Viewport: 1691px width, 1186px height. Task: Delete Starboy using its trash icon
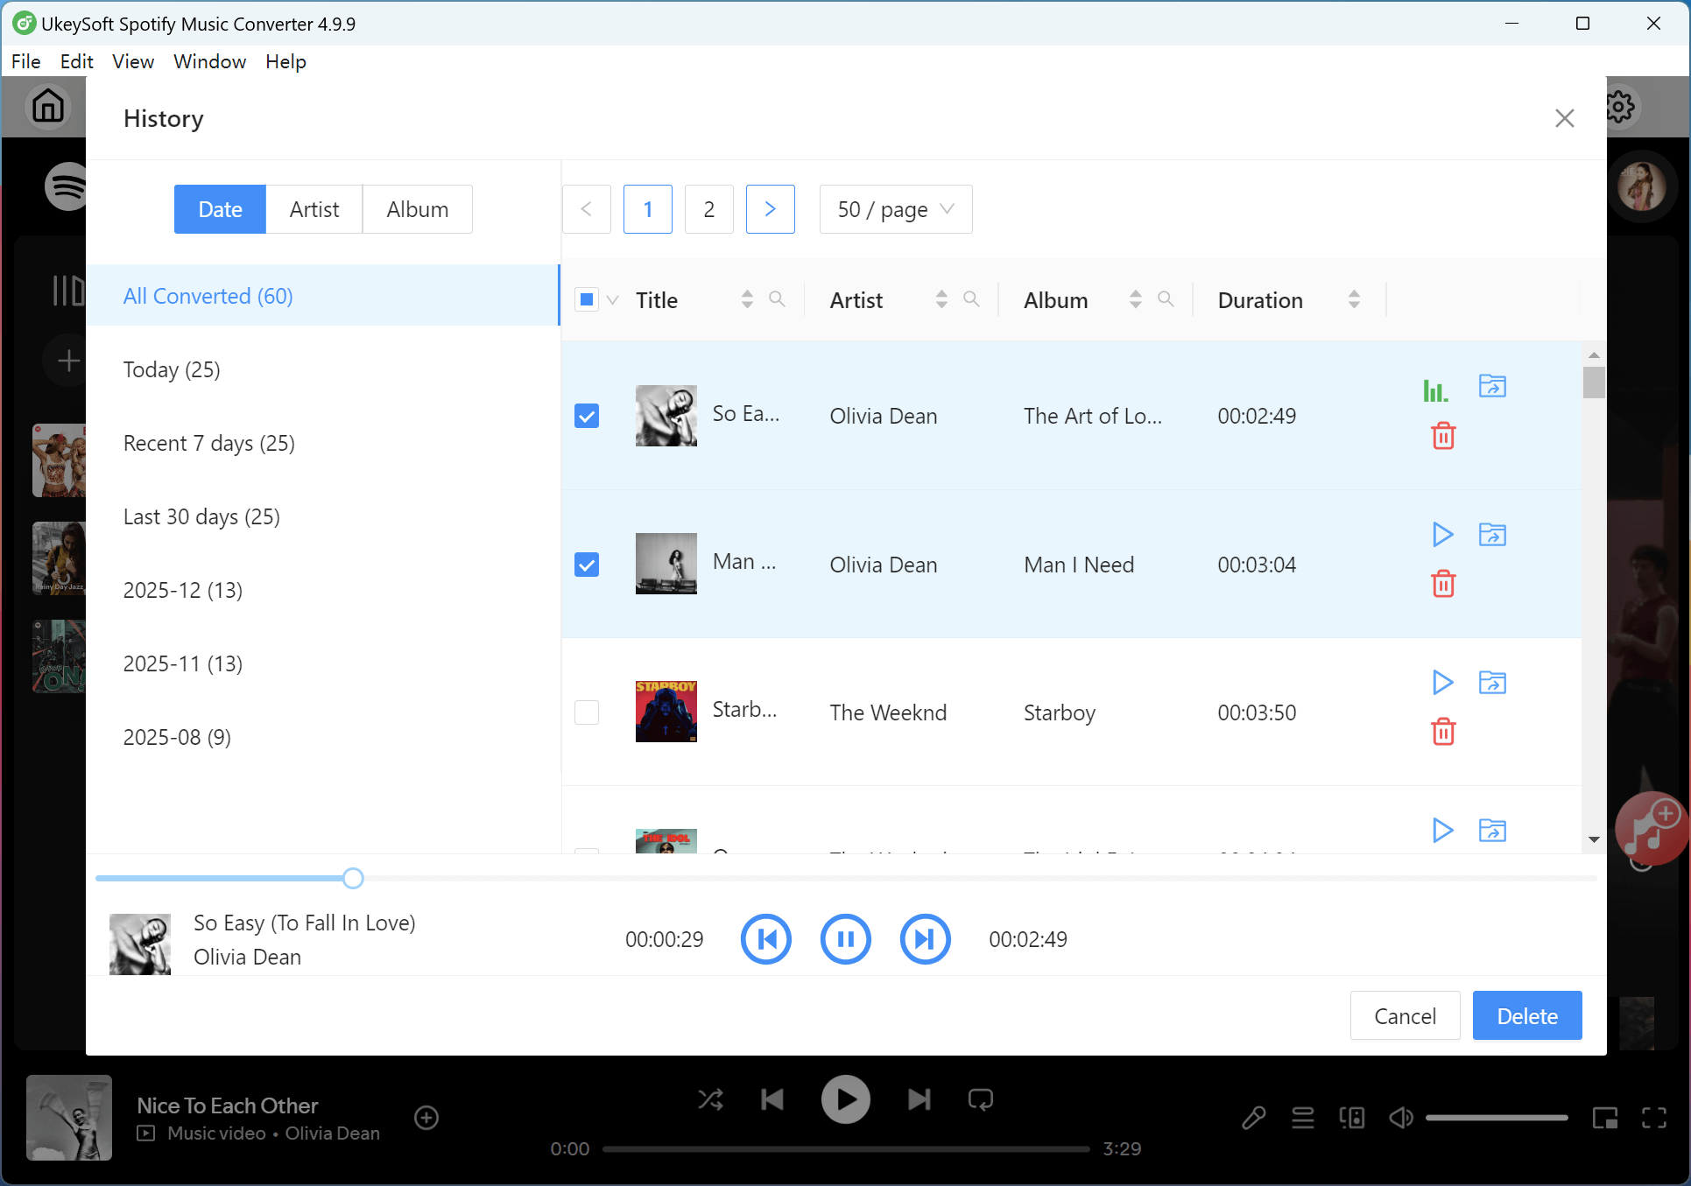coord(1444,732)
